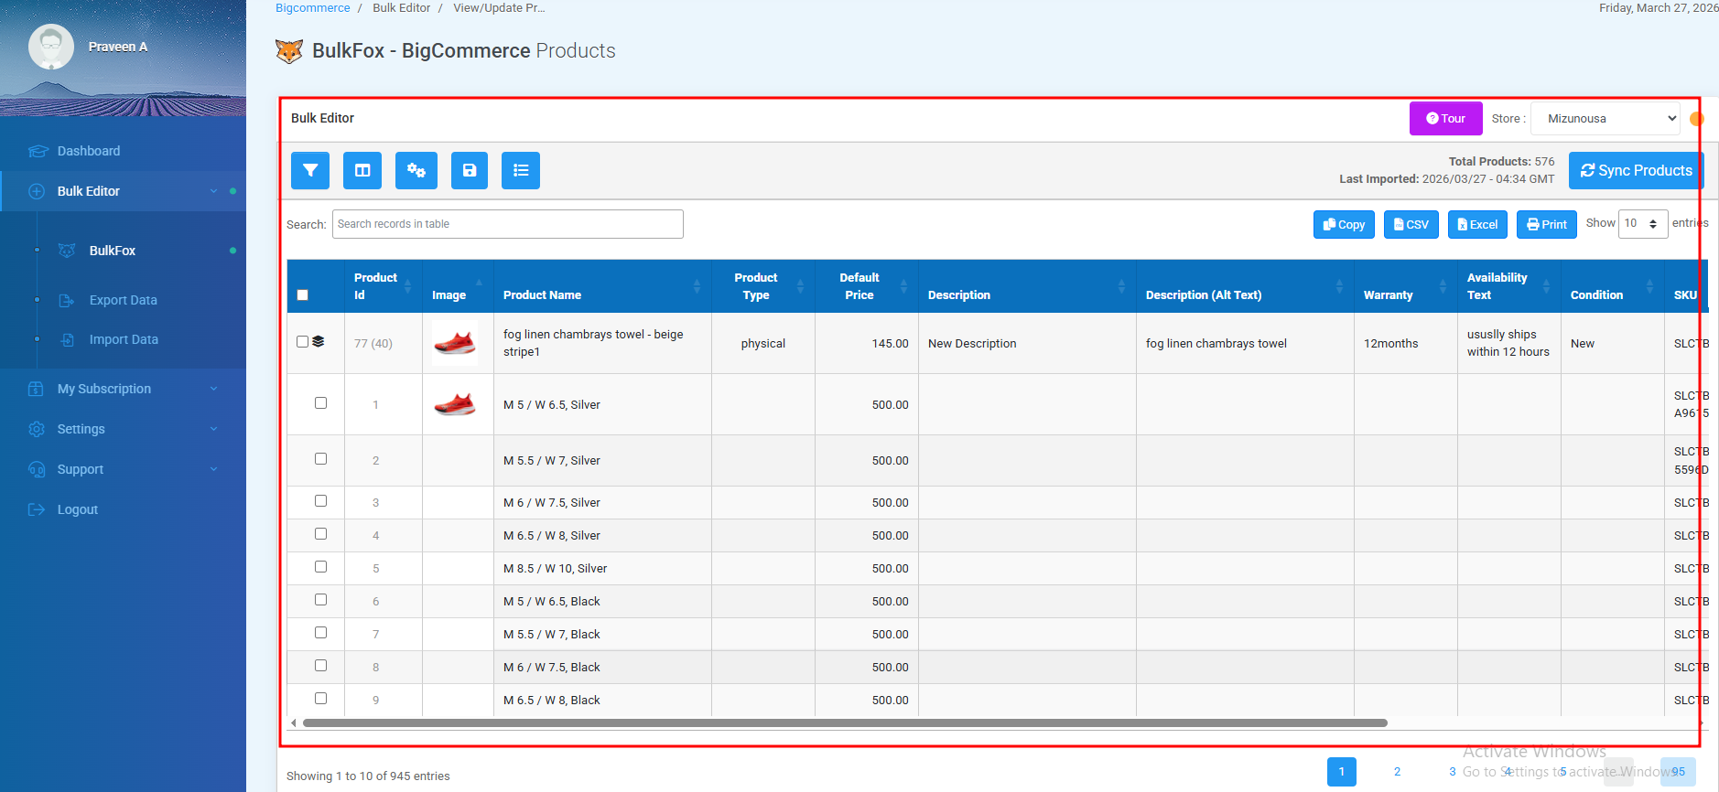Sort by Warranty column arrows
This screenshot has width=1719, height=792.
coord(1443,286)
